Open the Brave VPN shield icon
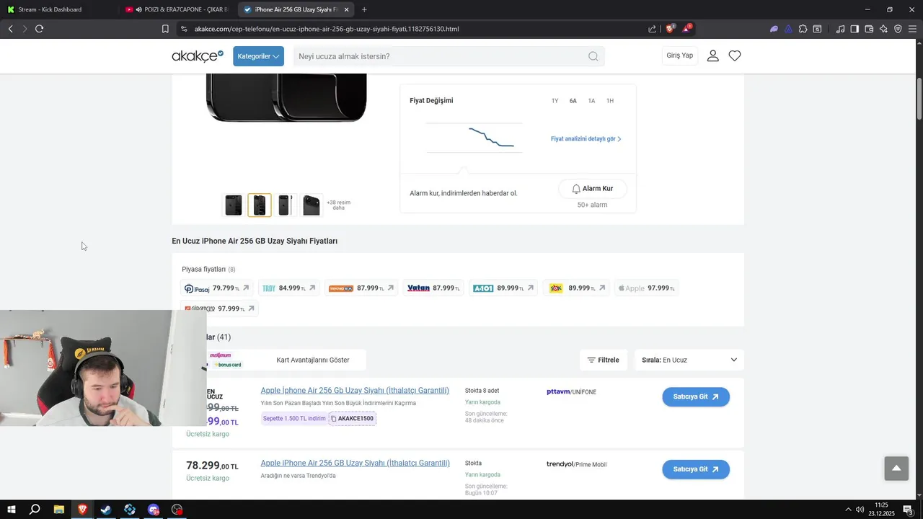The width and height of the screenshot is (923, 519). pos(898,29)
